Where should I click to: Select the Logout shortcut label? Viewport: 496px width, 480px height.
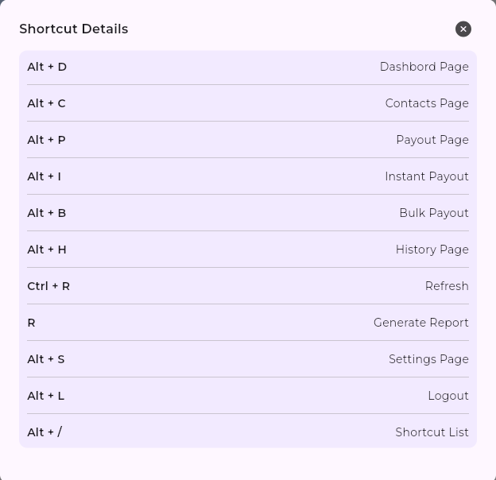pos(448,396)
